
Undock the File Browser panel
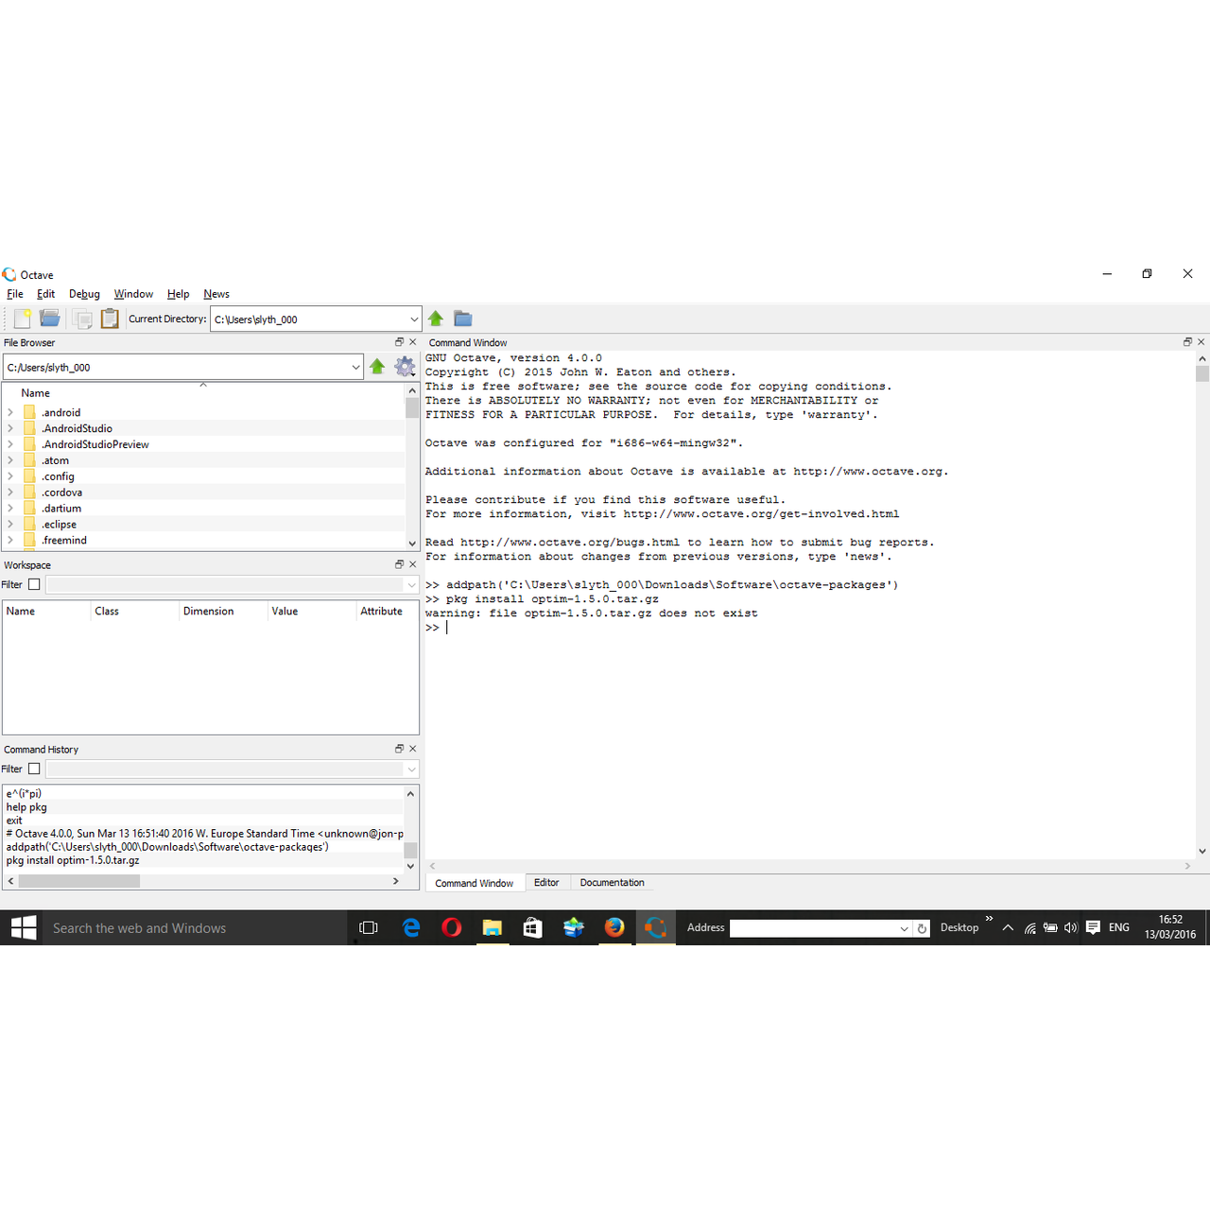pyautogui.click(x=399, y=341)
